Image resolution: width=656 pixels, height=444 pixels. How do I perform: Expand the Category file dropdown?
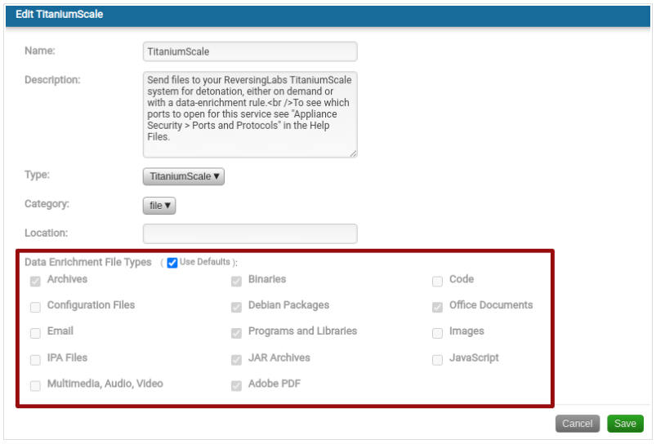[159, 206]
